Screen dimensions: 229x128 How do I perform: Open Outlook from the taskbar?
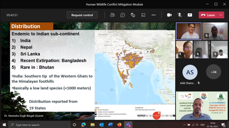tap(101, 124)
